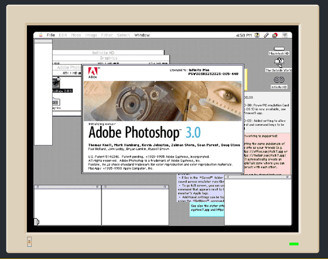Viewport: 328px width, 259px height.
Task: Click the pen icon in the menu bar
Action: coord(266,35)
